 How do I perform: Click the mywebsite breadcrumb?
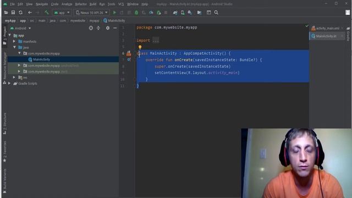coord(78,21)
